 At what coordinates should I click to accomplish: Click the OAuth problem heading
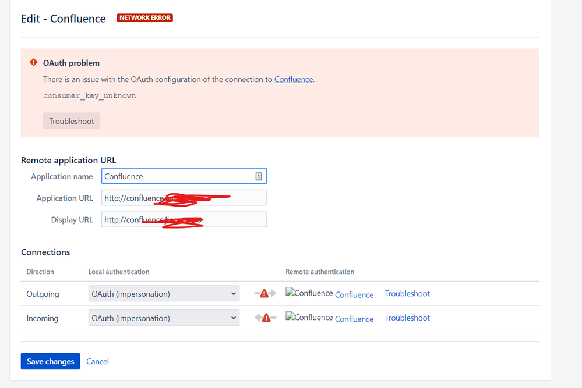(71, 63)
